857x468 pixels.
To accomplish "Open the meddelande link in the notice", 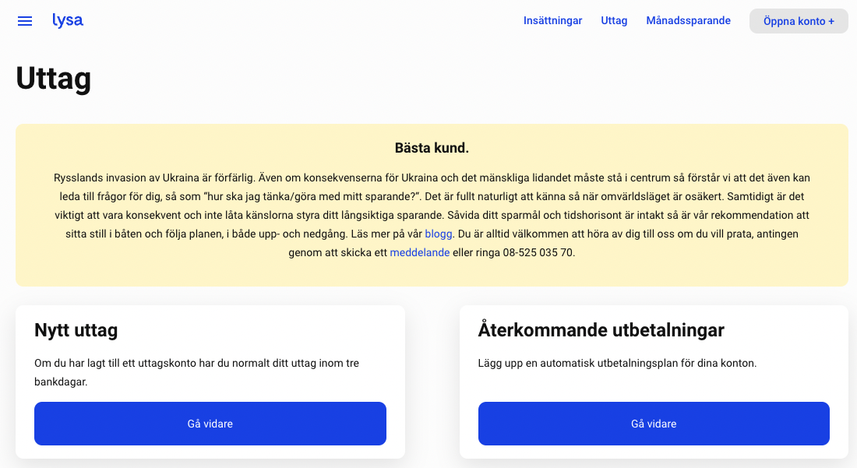I will pos(419,252).
